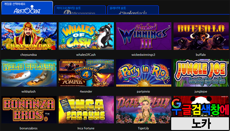Click the junglejoe caption text
This screenshot has height=131, width=230.
(201, 92)
